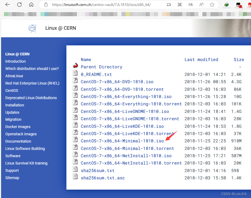Translate the page using the aあ icon

[191, 5]
